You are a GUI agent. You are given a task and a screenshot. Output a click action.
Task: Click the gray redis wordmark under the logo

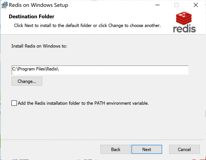[x=184, y=29]
